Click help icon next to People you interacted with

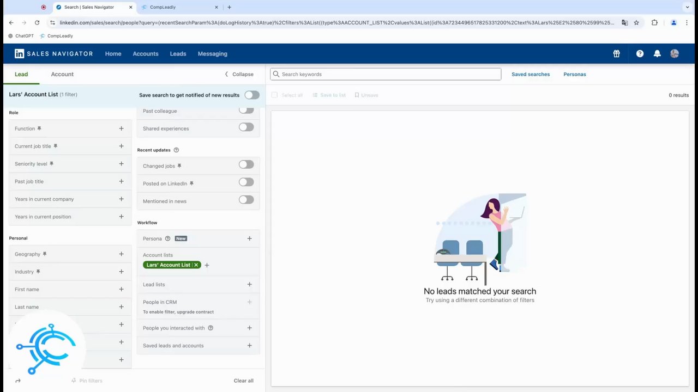point(210,328)
